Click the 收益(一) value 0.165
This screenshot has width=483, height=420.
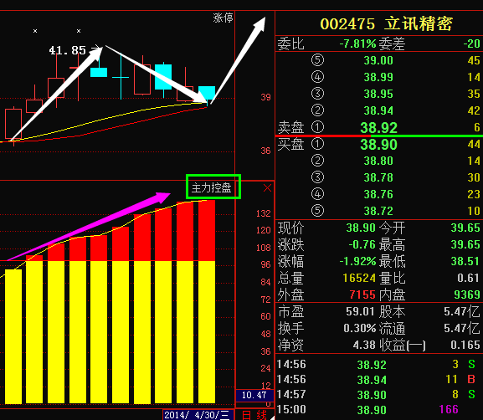coord(465,345)
